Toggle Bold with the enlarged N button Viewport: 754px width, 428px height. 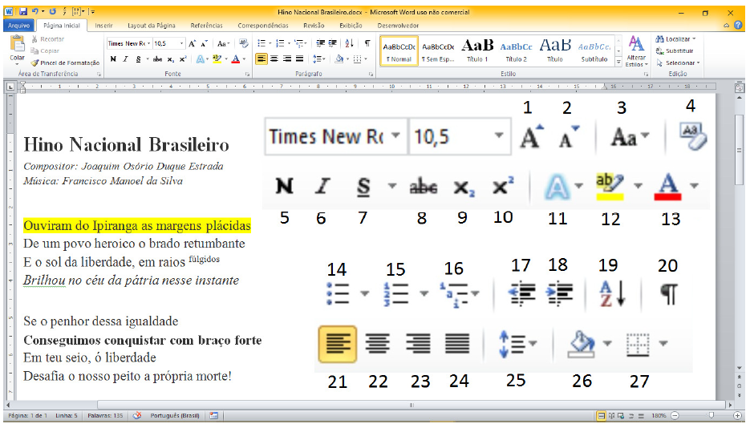click(284, 187)
